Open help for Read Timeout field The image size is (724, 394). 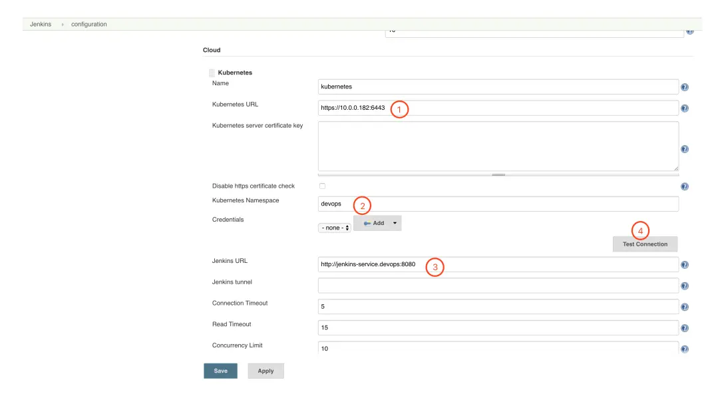click(x=684, y=328)
